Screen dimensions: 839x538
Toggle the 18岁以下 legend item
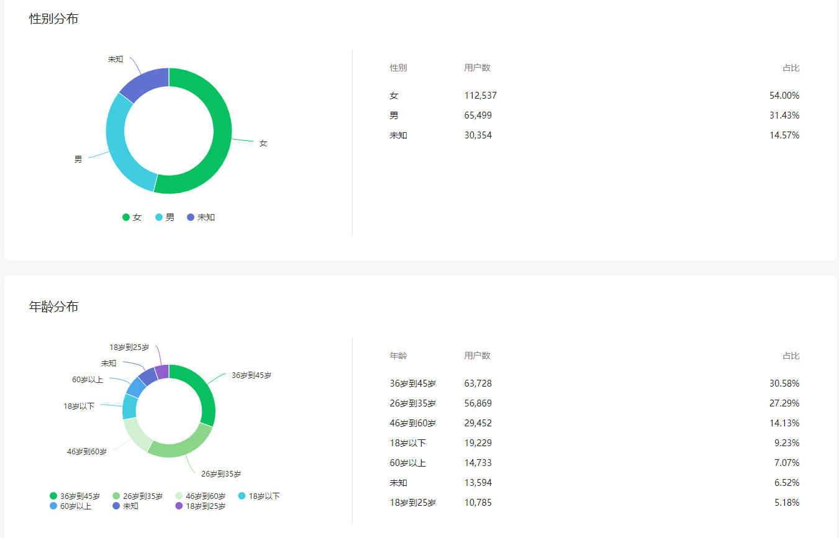(x=260, y=496)
